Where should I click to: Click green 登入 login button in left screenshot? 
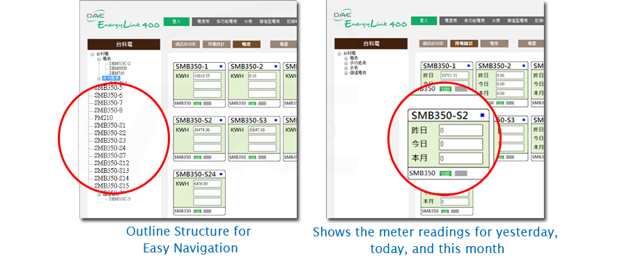(x=176, y=22)
